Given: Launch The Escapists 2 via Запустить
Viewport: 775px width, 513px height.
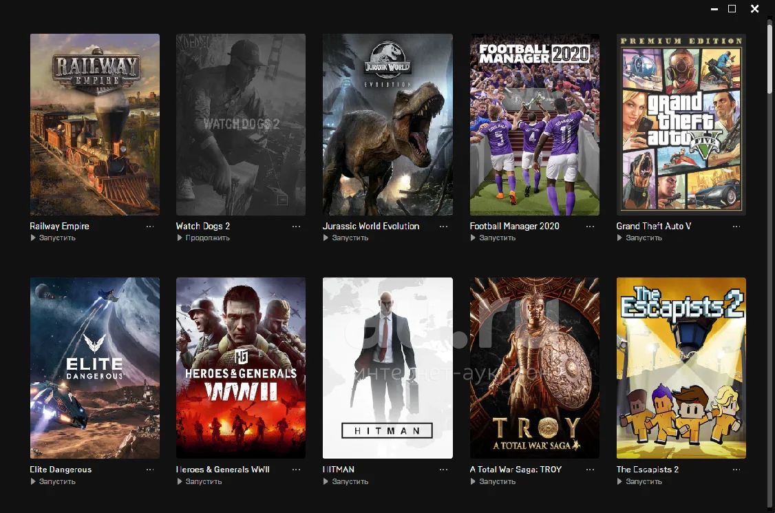Looking at the screenshot, I should tap(639, 481).
